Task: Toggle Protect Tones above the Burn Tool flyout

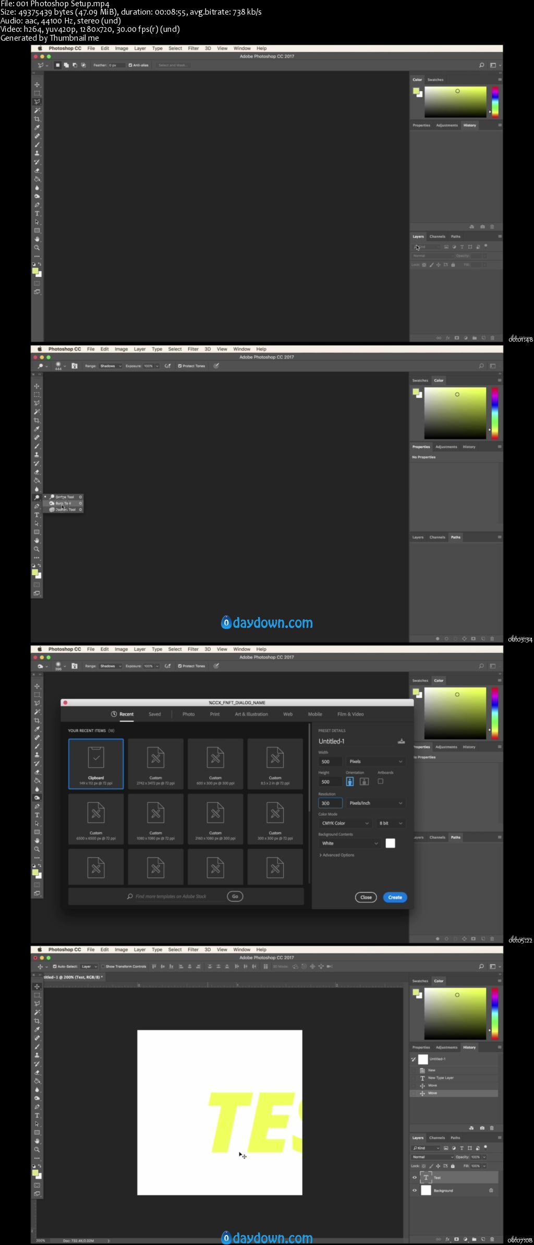Action: pyautogui.click(x=180, y=366)
